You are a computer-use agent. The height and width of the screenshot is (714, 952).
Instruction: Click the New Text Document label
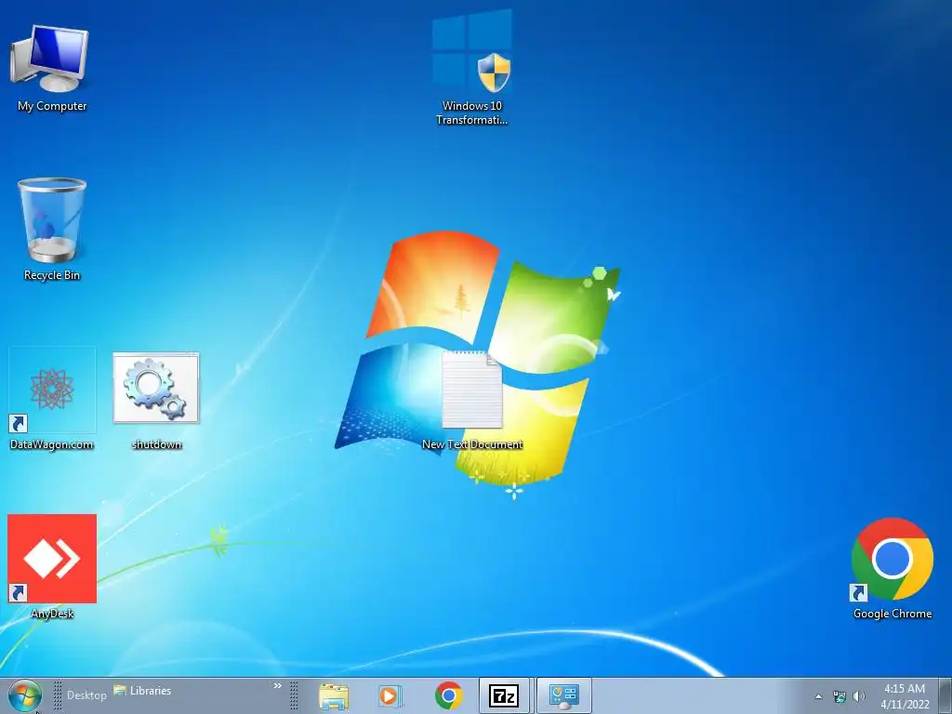(x=472, y=444)
